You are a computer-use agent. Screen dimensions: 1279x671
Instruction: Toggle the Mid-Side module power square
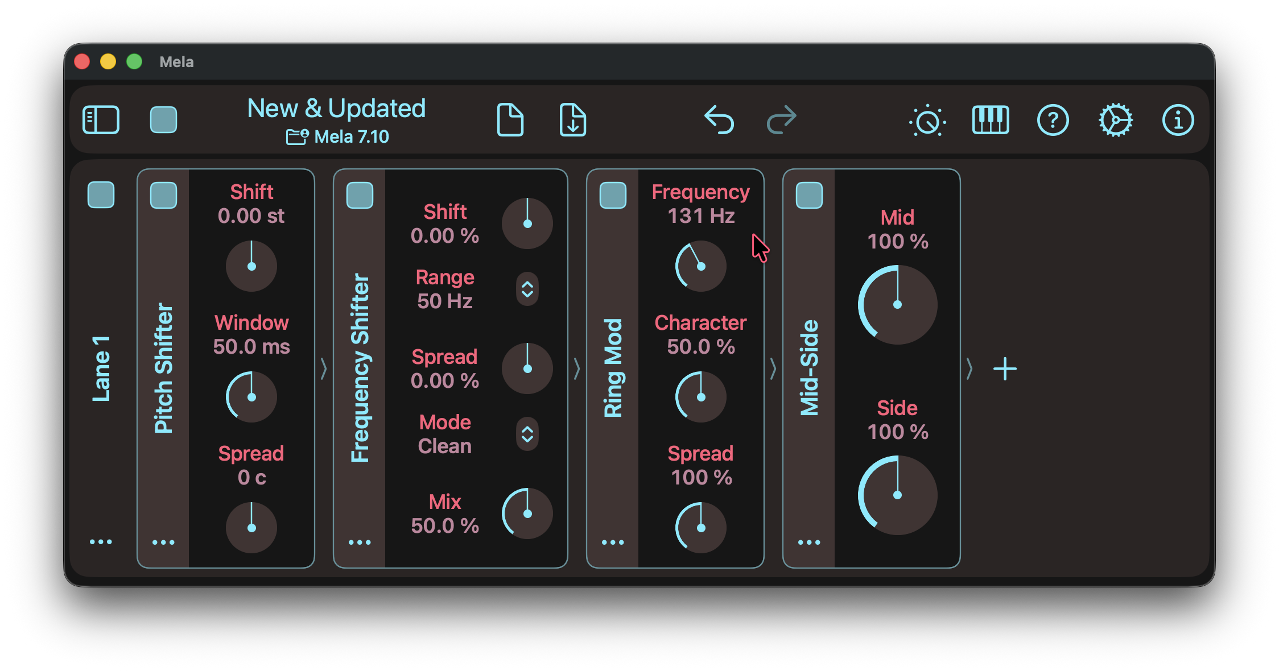tap(809, 195)
